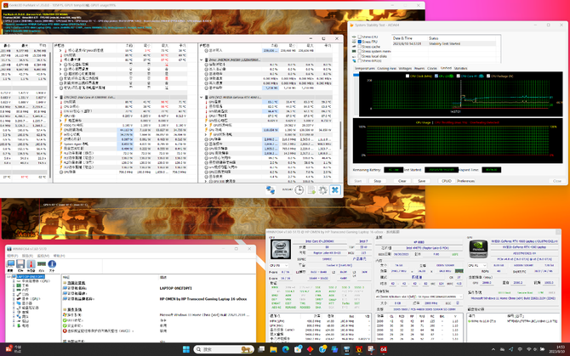Click the Intel Core i9 logo in system summary
The width and height of the screenshot is (570, 356).
coord(281,249)
